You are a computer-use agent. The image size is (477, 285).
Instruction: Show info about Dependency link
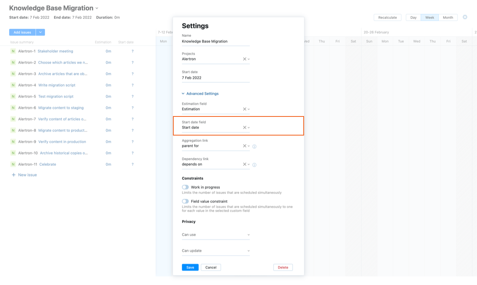(254, 165)
